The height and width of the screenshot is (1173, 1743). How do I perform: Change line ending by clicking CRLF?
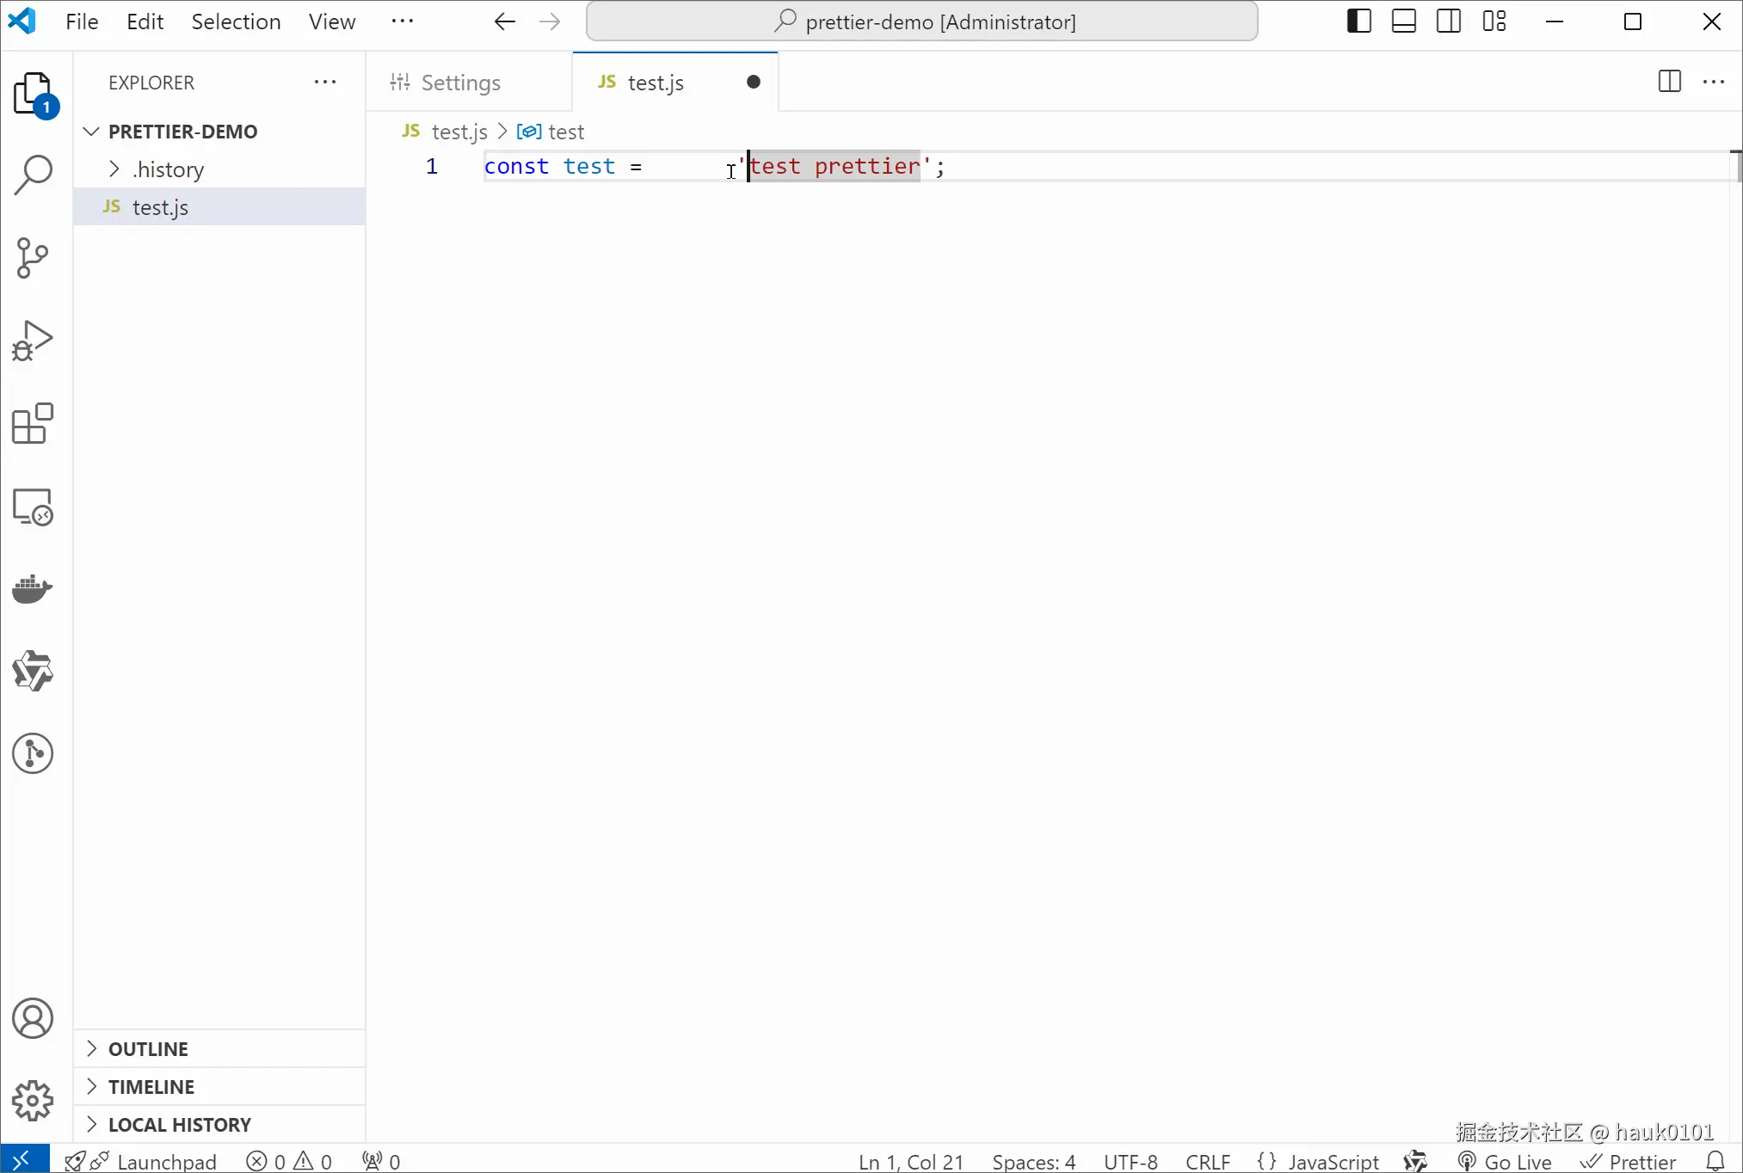coord(1208,1161)
